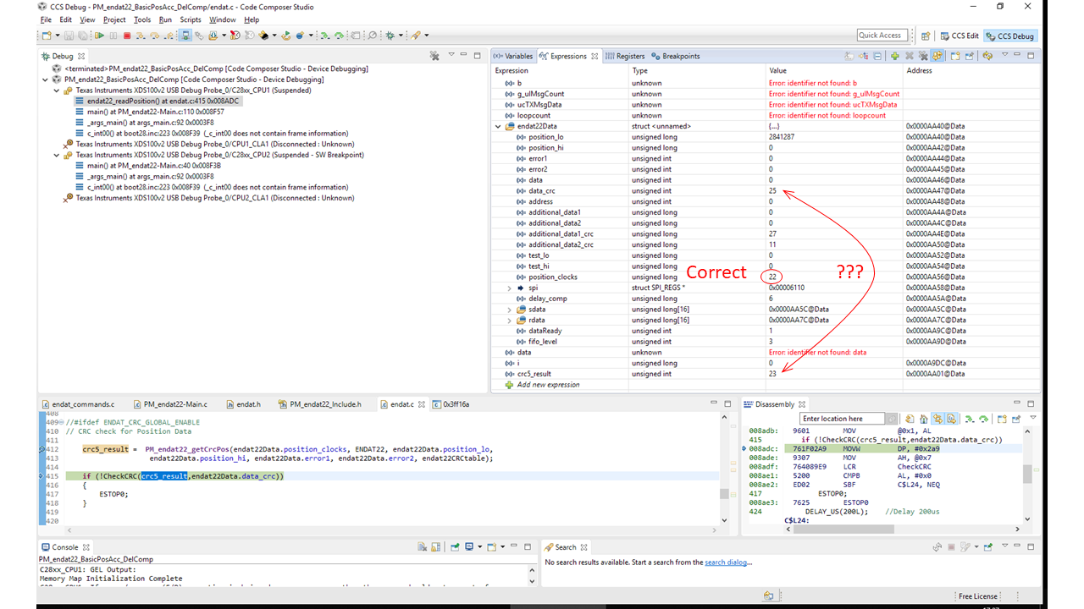The height and width of the screenshot is (609, 1084).
Task: Open the Project menu
Action: click(x=114, y=19)
